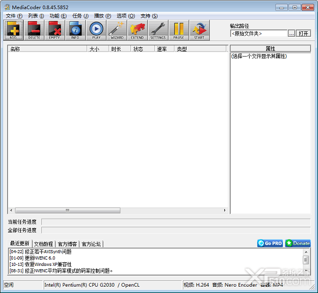Click the 大小 column header
Viewport: 318px width, 293px height.
coord(98,49)
